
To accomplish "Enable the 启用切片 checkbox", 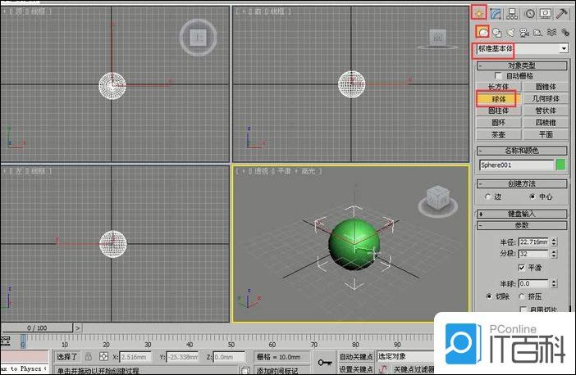I will click(523, 309).
